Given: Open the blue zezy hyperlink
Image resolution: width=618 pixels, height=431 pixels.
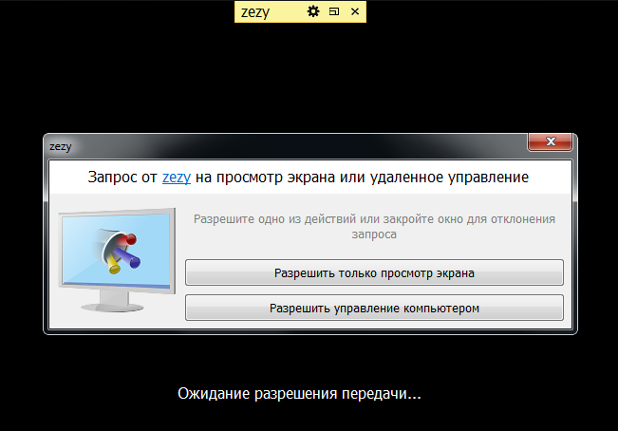Looking at the screenshot, I should tap(177, 177).
